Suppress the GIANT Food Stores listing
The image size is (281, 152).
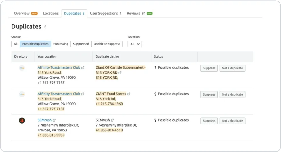click(x=209, y=95)
